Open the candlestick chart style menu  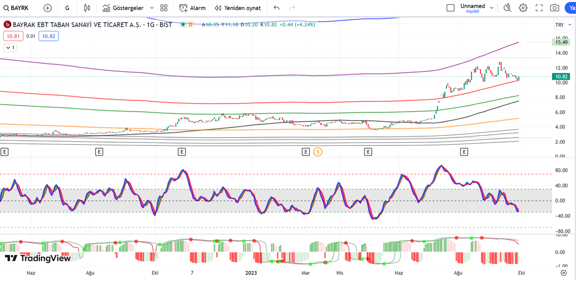point(87,8)
